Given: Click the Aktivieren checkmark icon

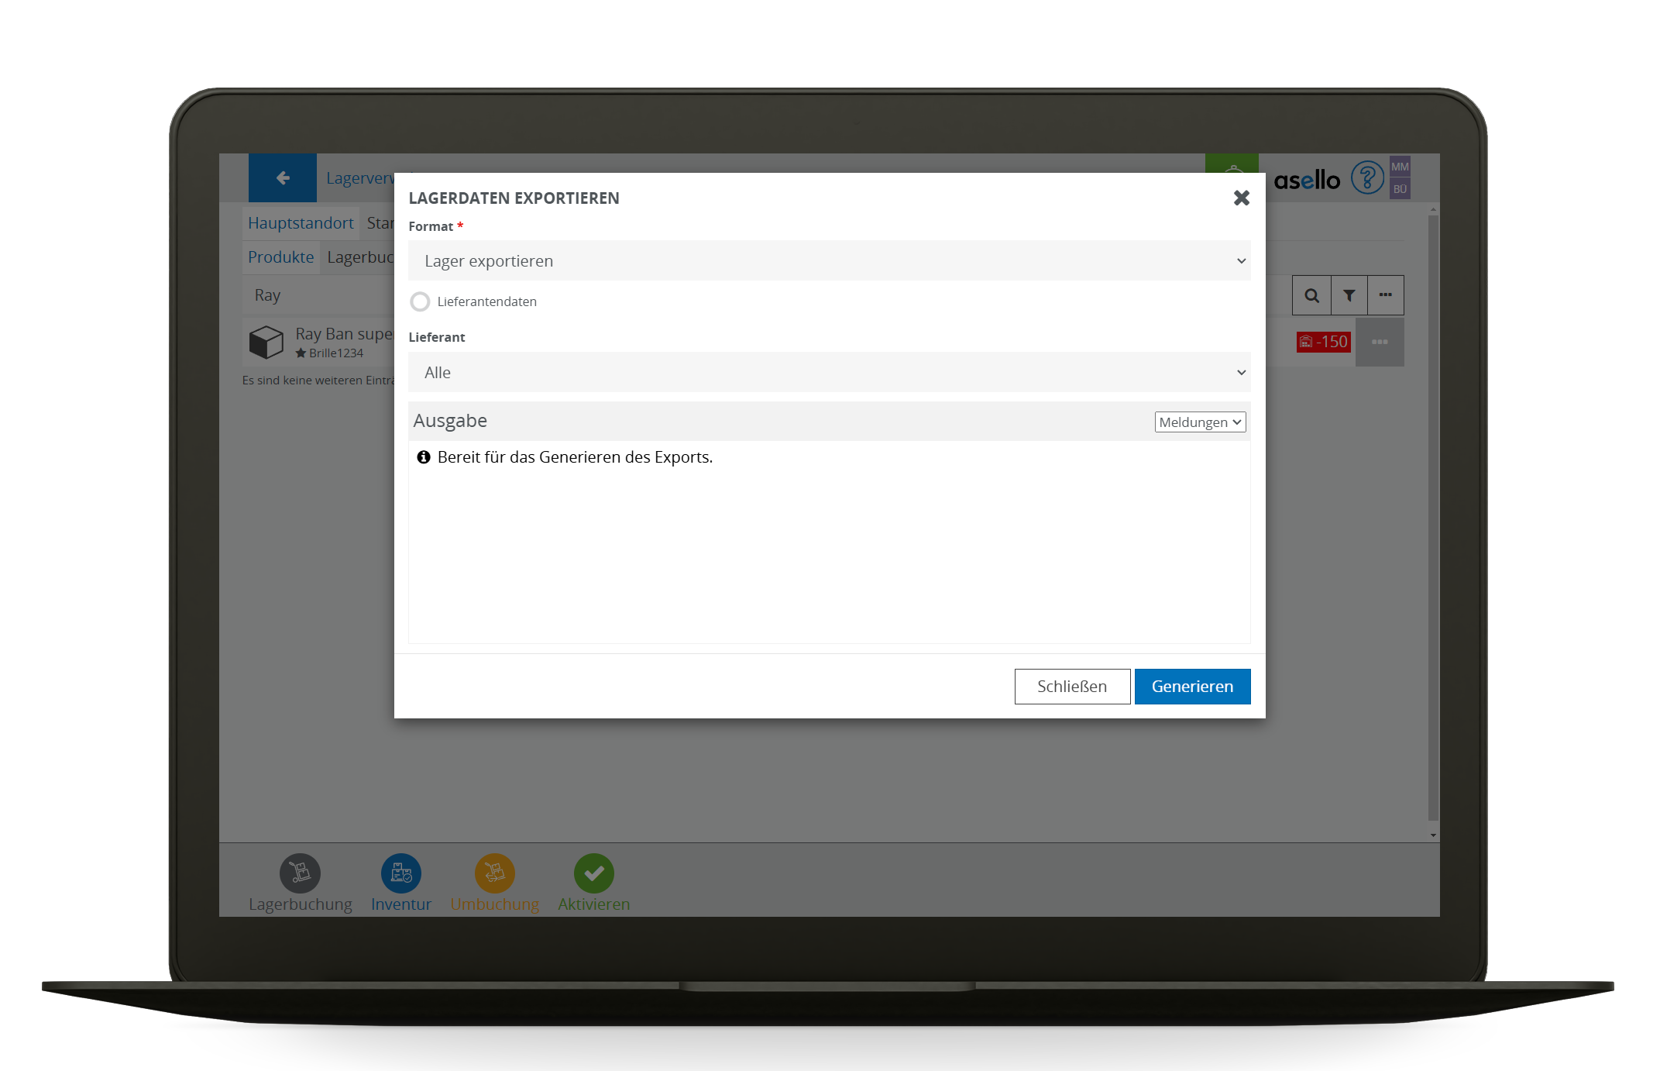Looking at the screenshot, I should [593, 873].
